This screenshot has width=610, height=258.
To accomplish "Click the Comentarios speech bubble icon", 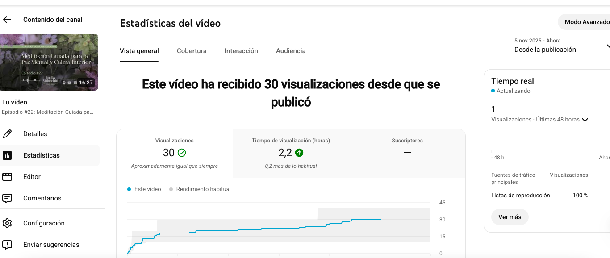I will tap(7, 198).
